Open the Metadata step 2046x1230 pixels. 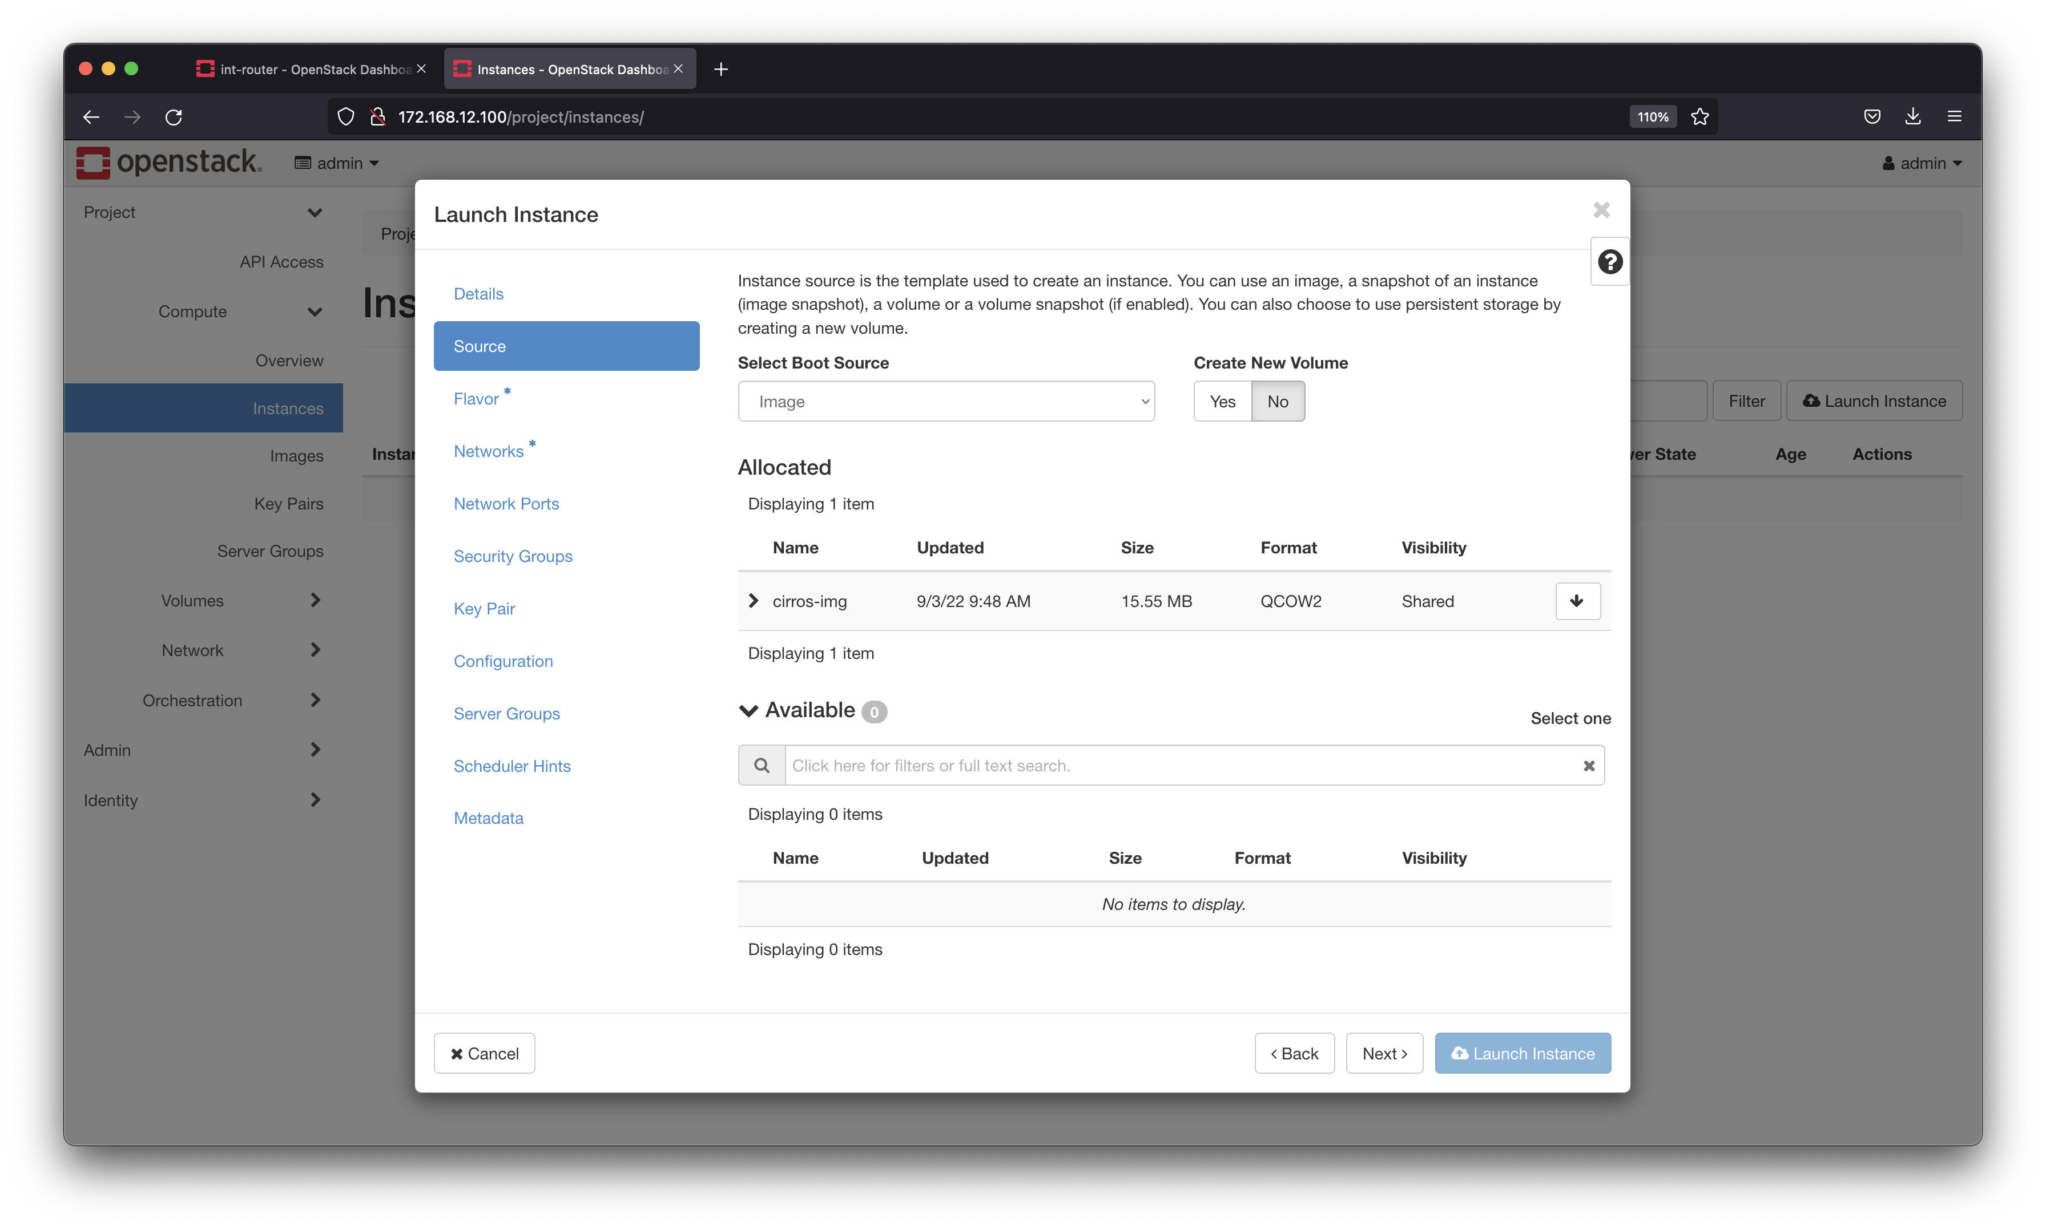click(x=488, y=818)
